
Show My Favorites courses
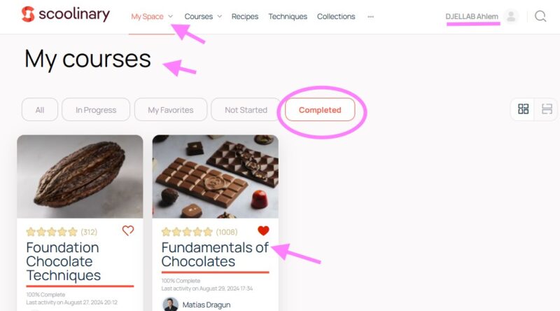pos(171,110)
